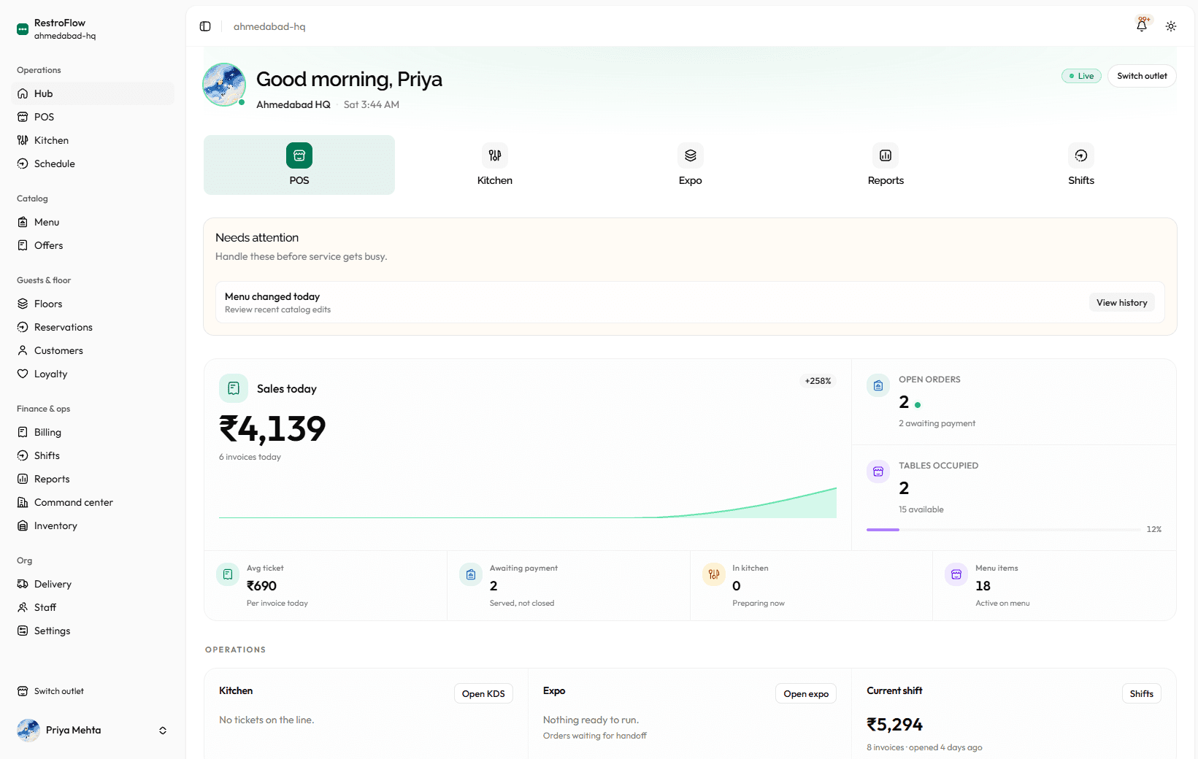Viewport: 1198px width, 759px height.
Task: Toggle the sidebar panel icon
Action: 205,26
